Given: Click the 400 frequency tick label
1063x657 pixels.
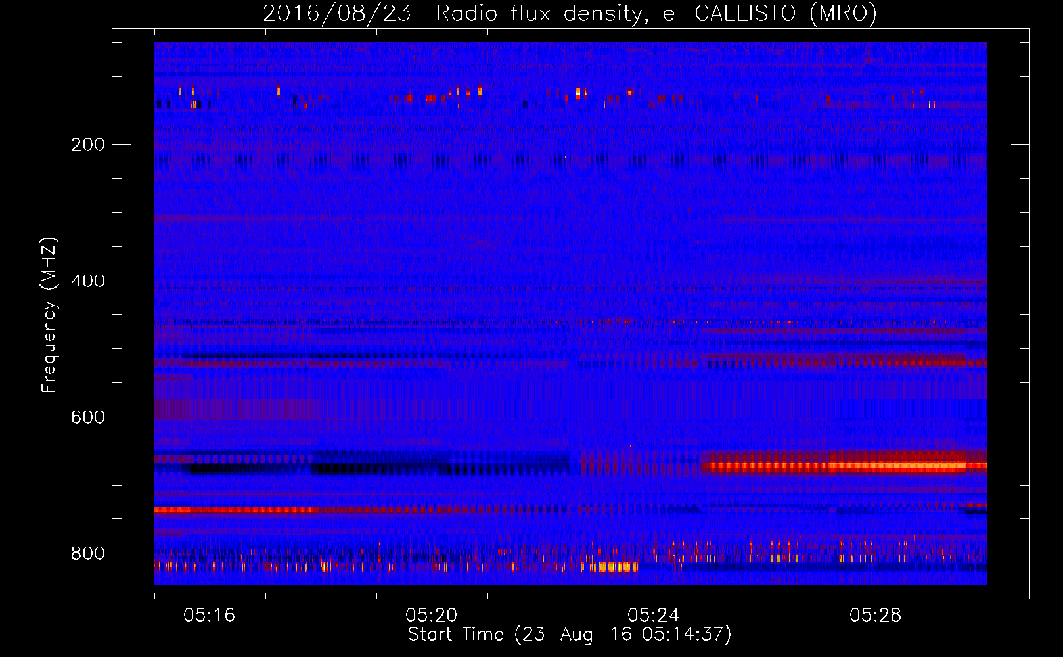Looking at the screenshot, I should click(x=88, y=281).
